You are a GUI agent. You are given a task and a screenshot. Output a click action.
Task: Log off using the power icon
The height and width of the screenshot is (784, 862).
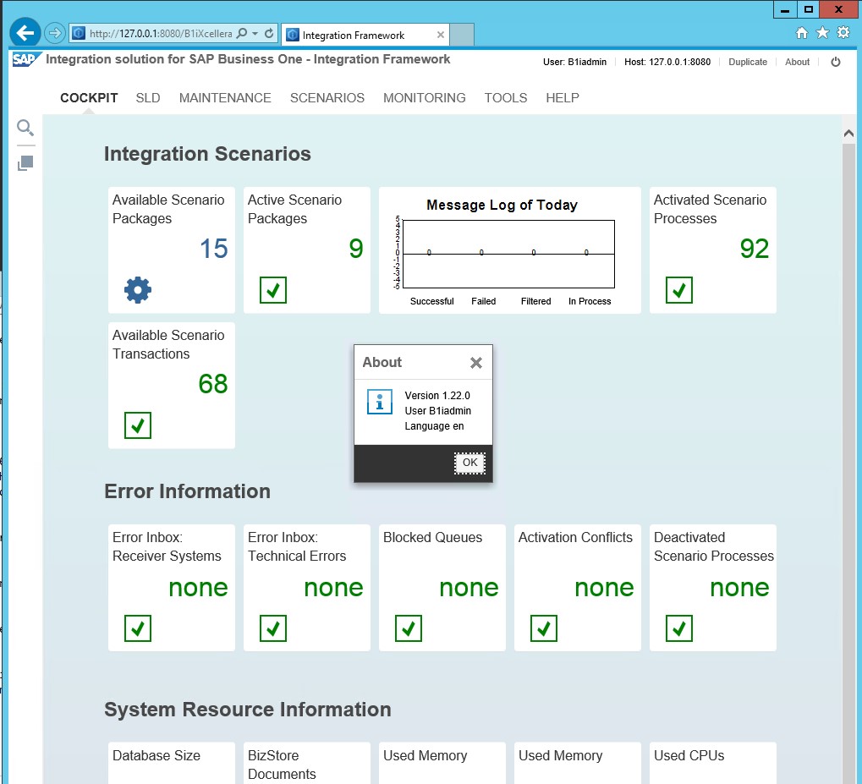pos(836,62)
